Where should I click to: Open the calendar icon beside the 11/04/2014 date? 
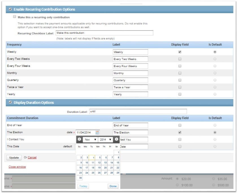point(97,133)
